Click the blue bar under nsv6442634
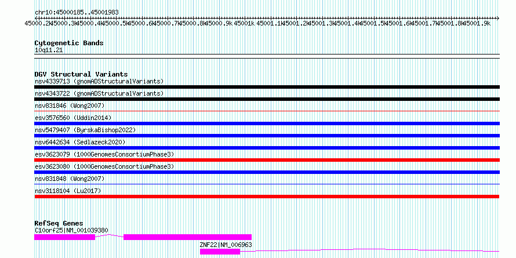 (x=267, y=148)
